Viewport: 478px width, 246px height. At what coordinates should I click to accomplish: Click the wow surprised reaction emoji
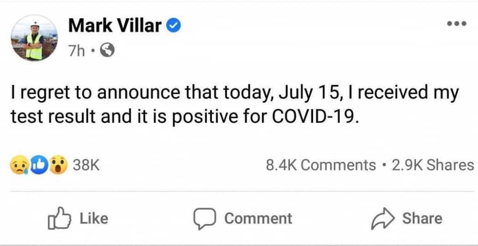tap(58, 165)
